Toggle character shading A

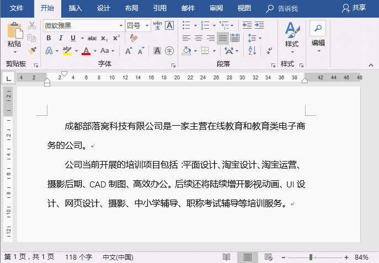pos(157,51)
